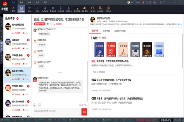Open 泛科技有修复的可能 article link
This screenshot has height=122, width=184.
click(x=114, y=80)
